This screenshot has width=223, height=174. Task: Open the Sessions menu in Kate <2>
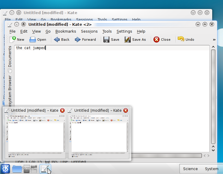click(89, 31)
